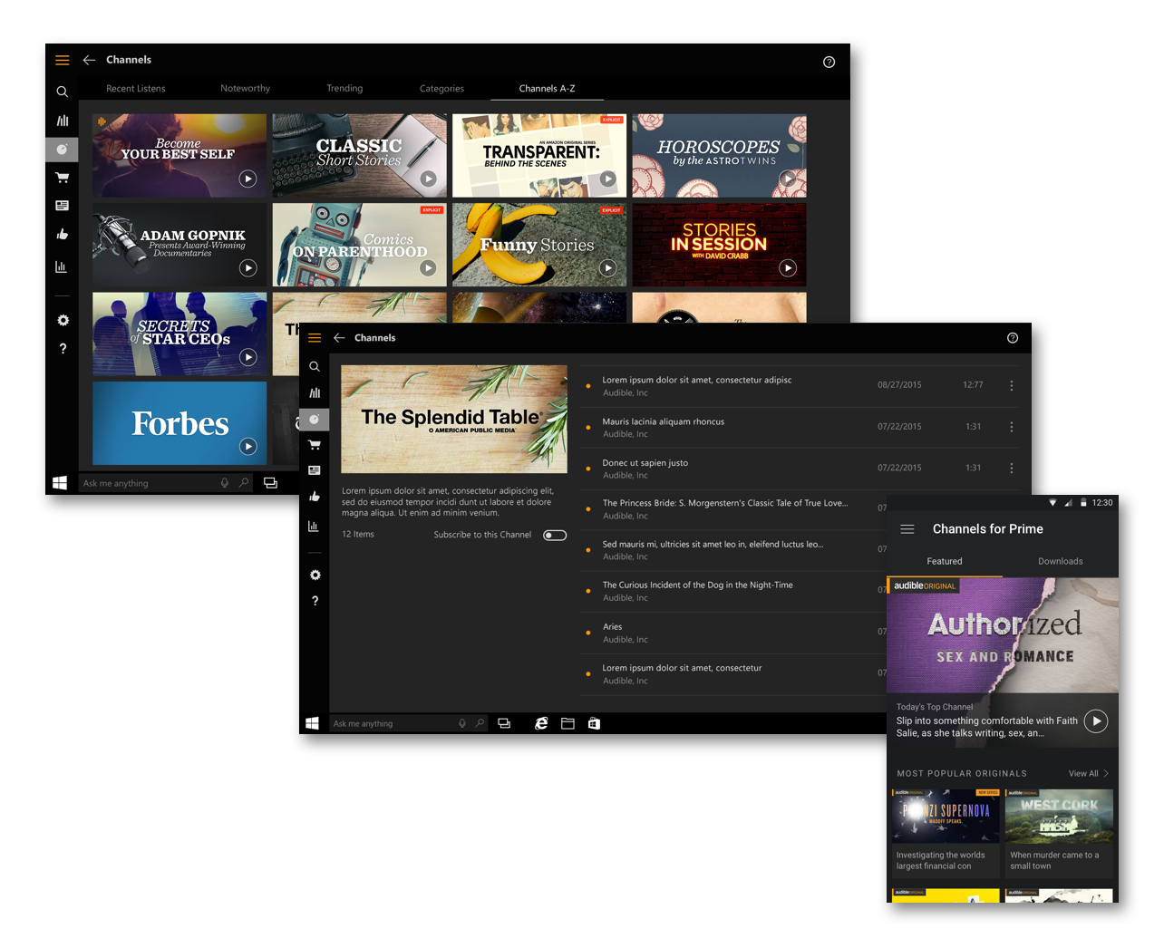This screenshot has height=948, width=1164.
Task: Play Funny Stories channel
Action: [607, 267]
